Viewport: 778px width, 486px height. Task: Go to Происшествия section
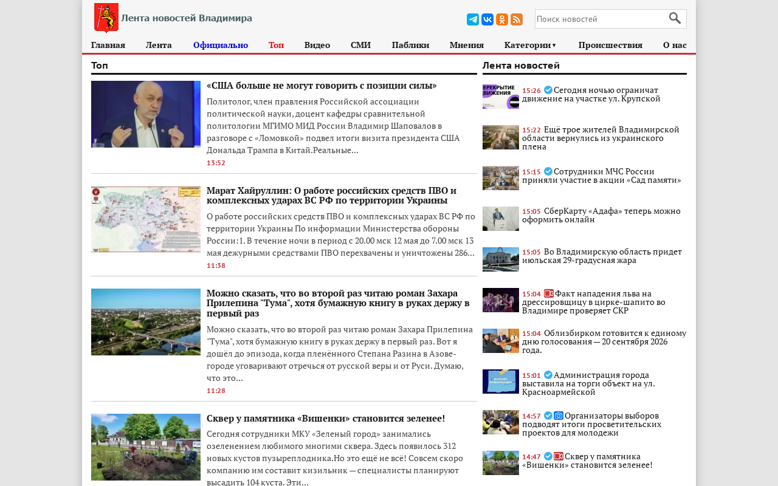click(610, 45)
